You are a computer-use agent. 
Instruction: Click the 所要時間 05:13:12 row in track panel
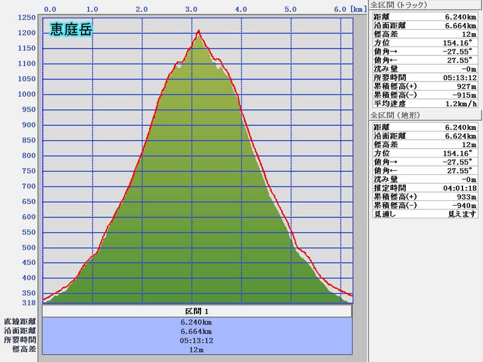pyautogui.click(x=424, y=78)
